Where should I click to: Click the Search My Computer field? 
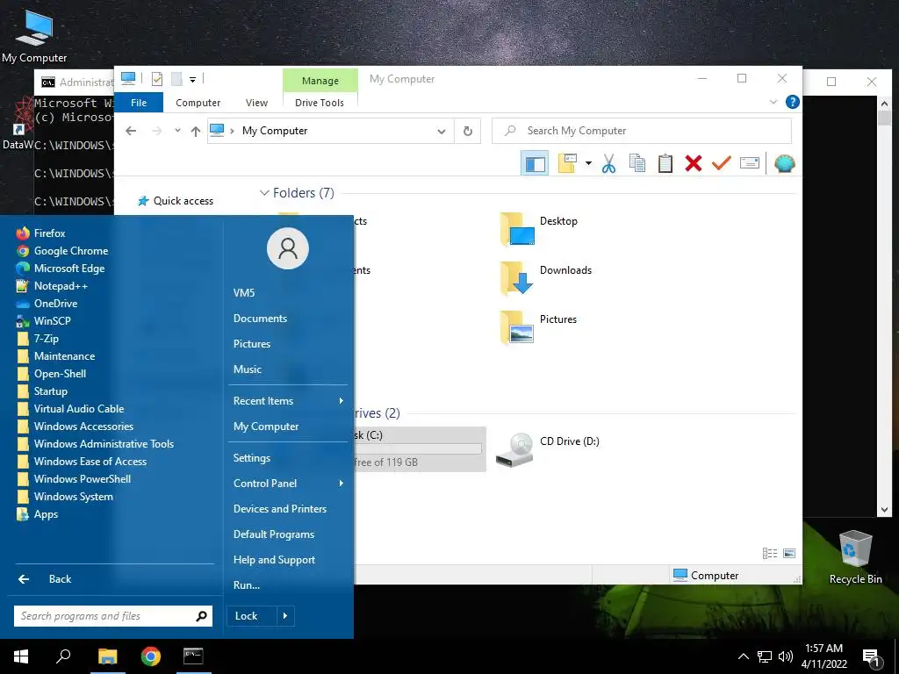click(642, 132)
